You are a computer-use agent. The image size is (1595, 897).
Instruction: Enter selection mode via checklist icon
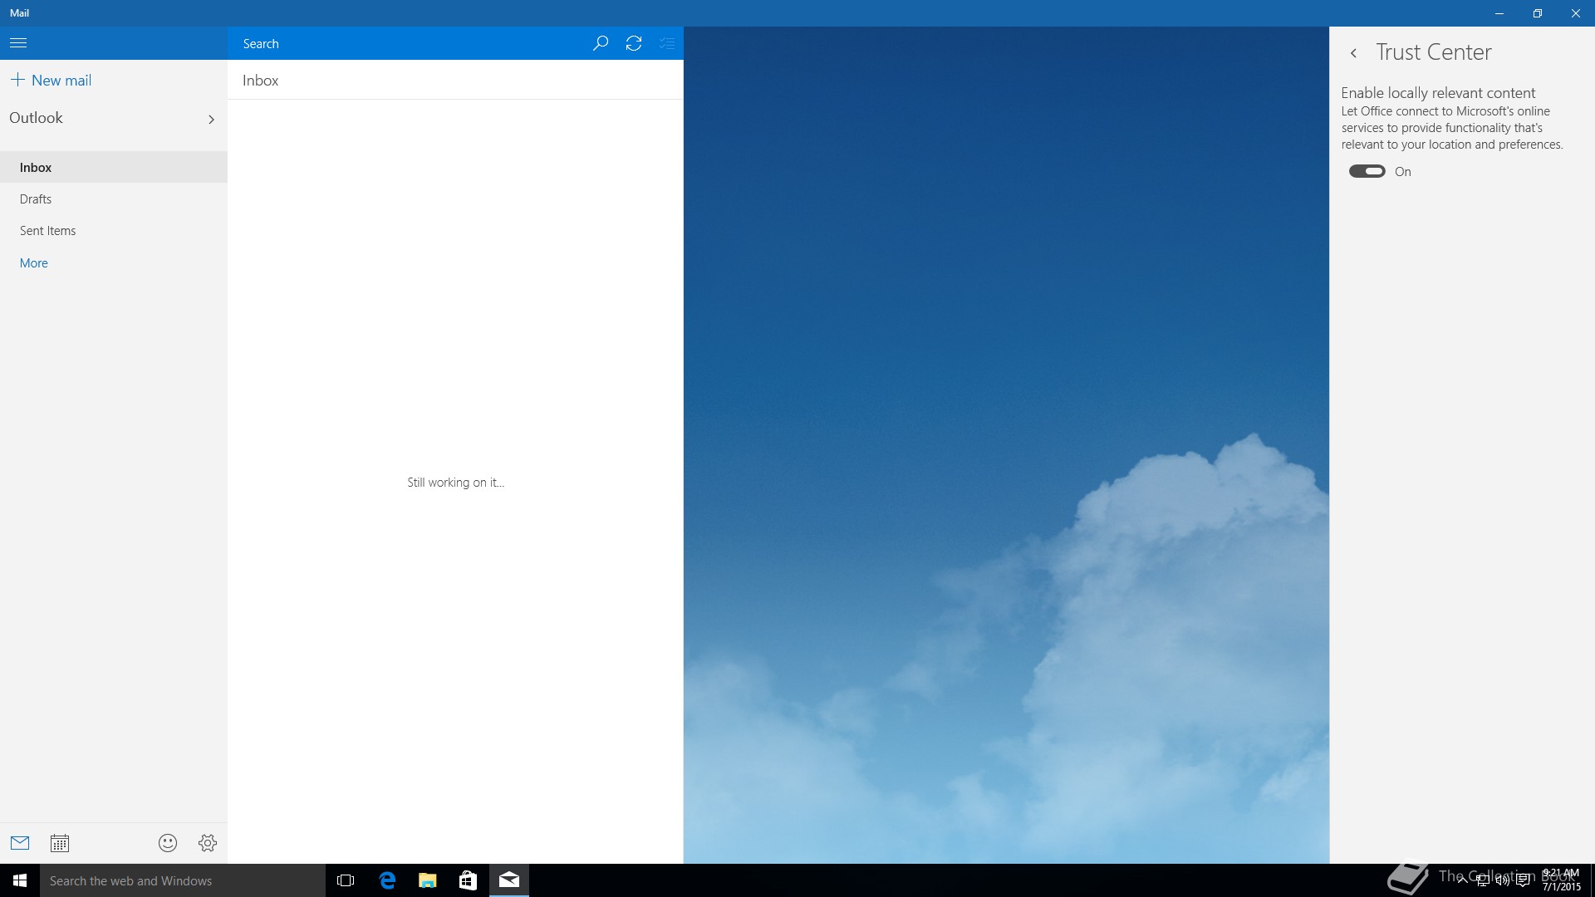point(666,43)
